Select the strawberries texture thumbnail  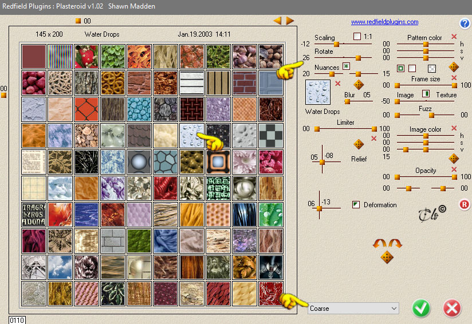pyautogui.click(x=34, y=83)
